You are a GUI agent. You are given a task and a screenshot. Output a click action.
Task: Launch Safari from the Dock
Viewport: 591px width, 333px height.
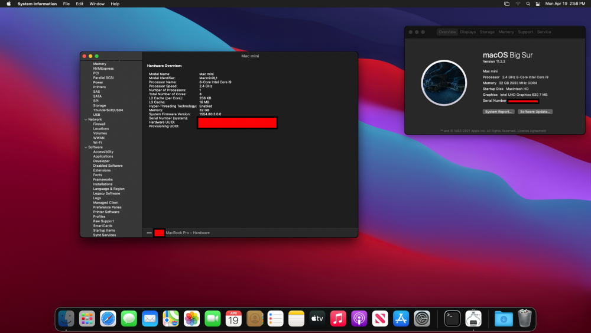tap(108, 319)
